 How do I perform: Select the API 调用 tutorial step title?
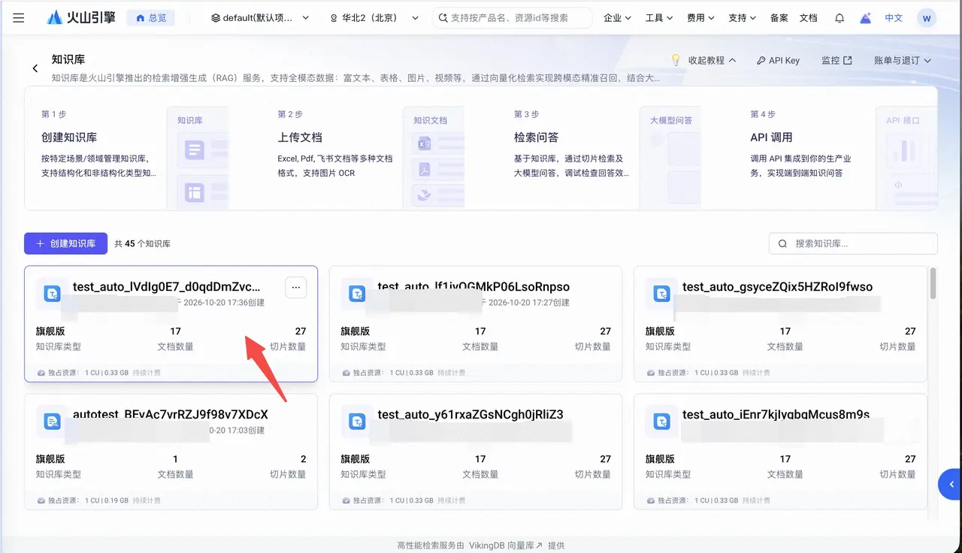[771, 137]
